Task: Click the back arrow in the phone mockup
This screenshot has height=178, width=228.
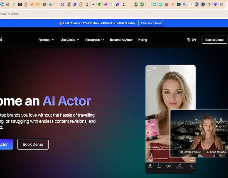Action: pos(149,74)
